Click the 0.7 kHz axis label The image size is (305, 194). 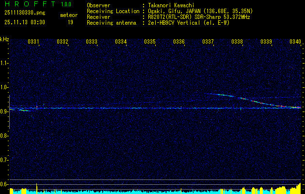(4, 160)
